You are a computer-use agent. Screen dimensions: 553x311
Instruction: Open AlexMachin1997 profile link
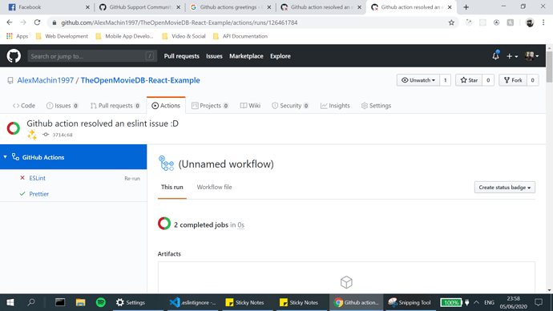coord(45,80)
